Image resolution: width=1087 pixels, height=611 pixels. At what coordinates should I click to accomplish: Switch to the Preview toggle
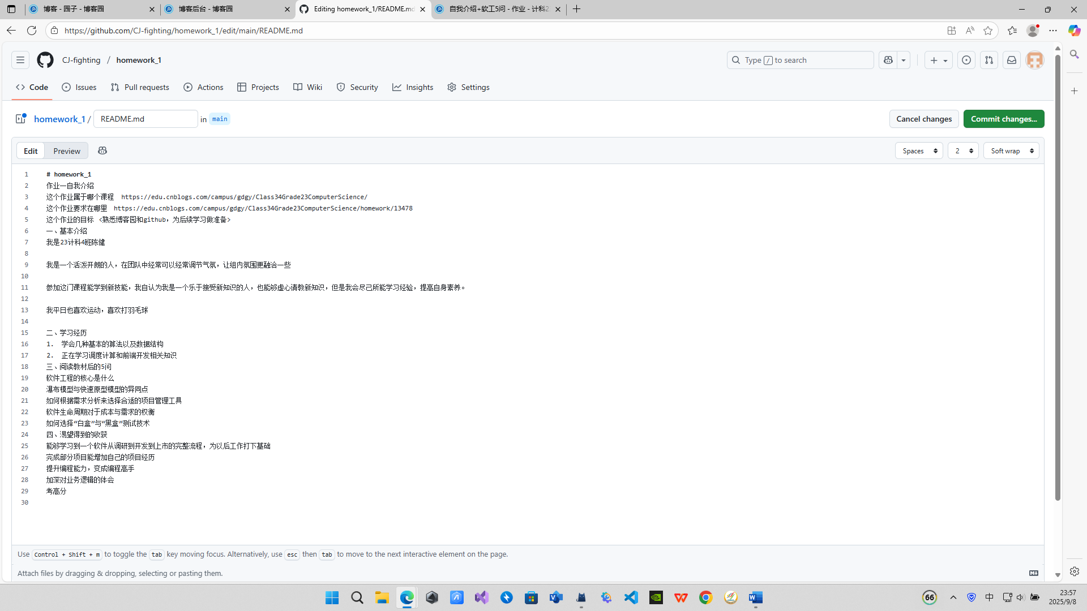pos(67,151)
